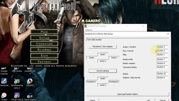This screenshot has height=101, width=179.
Task: Click the RotationZ- camera button
Action: click(x=92, y=82)
